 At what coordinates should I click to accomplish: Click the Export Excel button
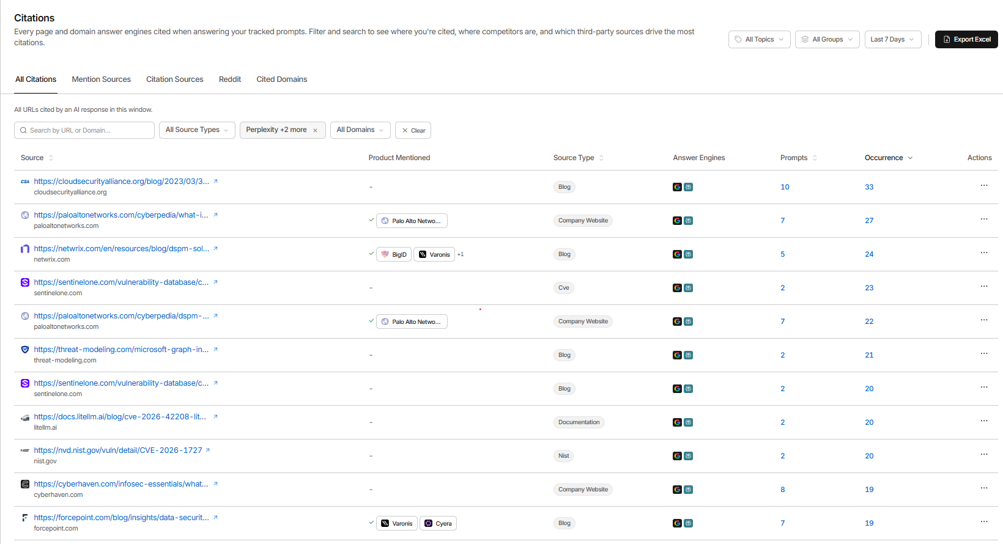[x=966, y=39]
